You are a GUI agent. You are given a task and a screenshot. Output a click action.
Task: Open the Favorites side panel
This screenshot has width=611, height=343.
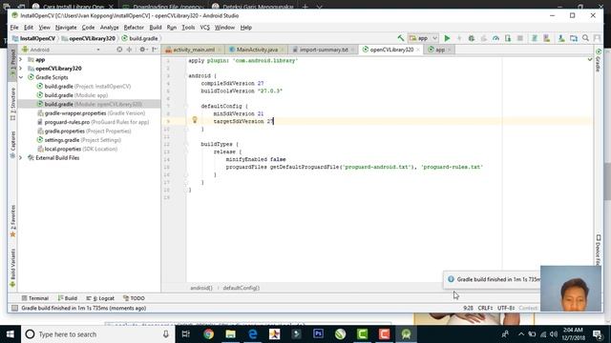pos(12,221)
